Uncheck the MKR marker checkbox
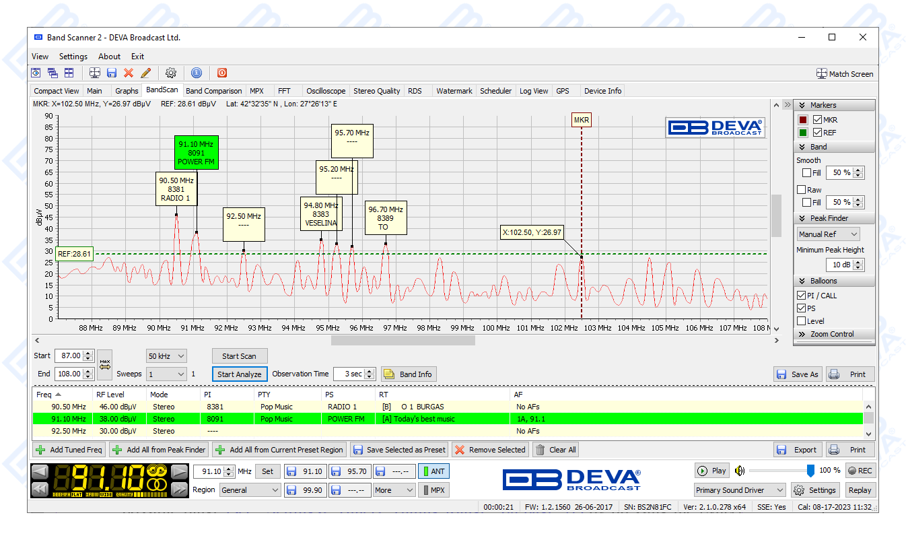 [818, 120]
